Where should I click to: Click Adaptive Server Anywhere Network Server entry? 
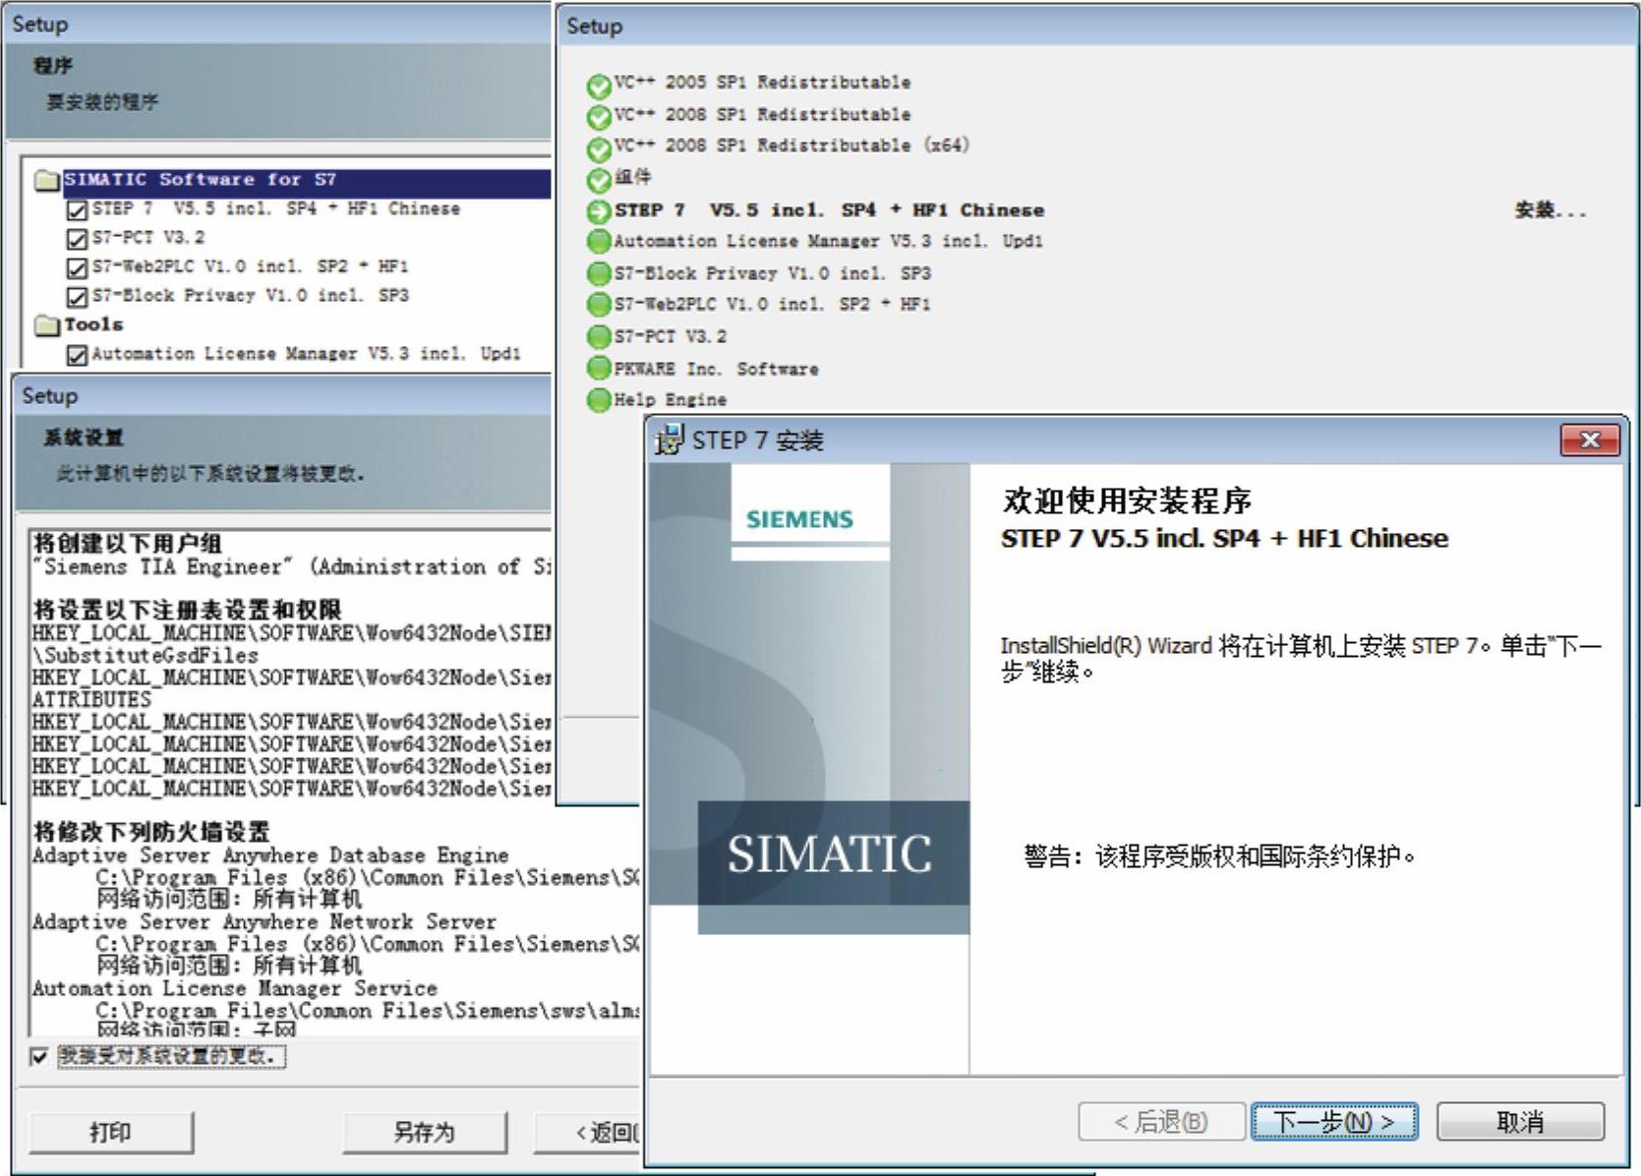[264, 922]
